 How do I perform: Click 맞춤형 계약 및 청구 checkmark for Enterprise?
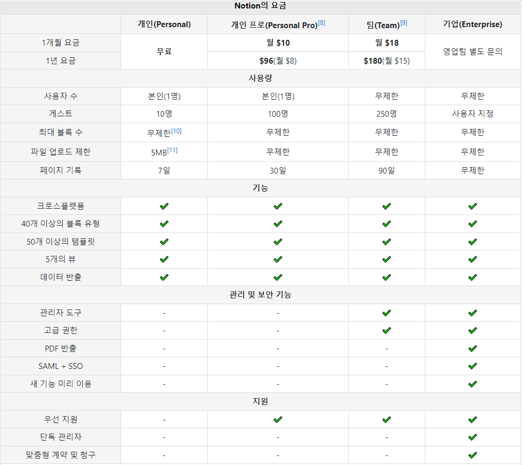473,455
